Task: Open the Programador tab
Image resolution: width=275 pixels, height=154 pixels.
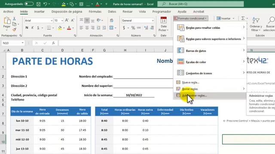Action: point(162,12)
